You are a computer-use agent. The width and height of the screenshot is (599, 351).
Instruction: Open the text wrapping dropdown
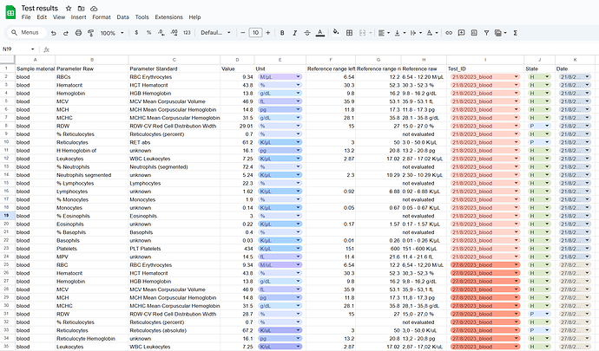(416, 33)
